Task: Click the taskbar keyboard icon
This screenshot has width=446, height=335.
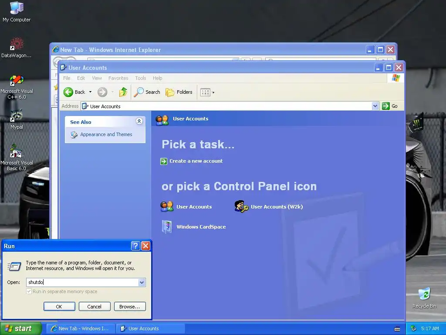Action: point(397,329)
